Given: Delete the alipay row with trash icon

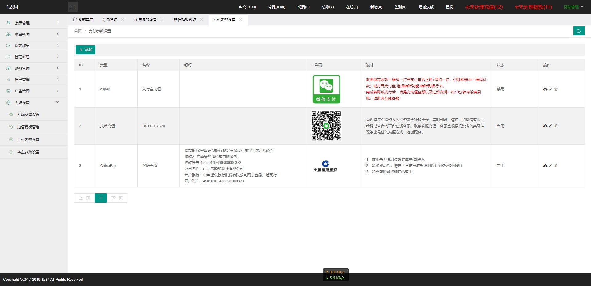Looking at the screenshot, I should [556, 89].
